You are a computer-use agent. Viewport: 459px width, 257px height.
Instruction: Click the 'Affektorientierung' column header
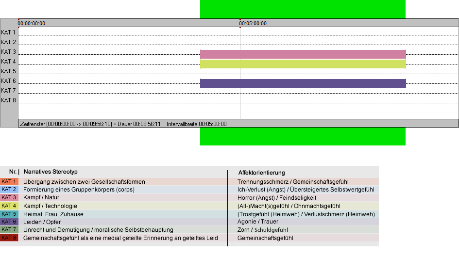[x=261, y=173]
